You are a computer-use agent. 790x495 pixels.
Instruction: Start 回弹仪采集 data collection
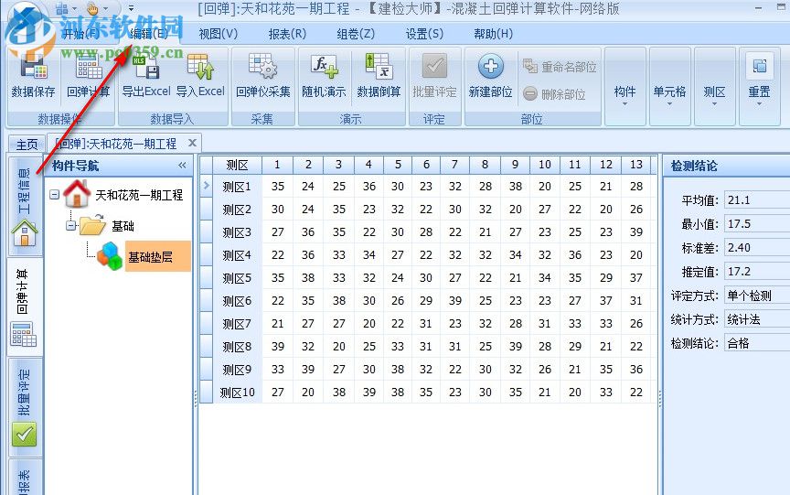coord(263,76)
